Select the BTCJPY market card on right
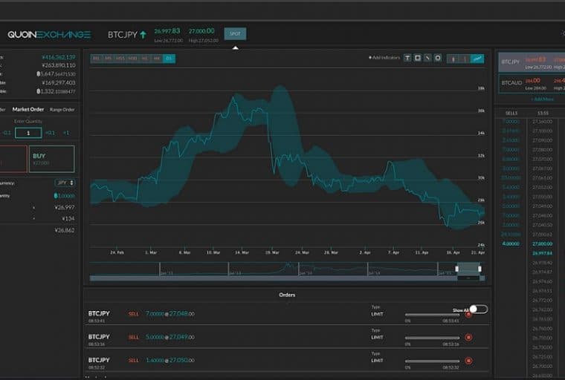The width and height of the screenshot is (565, 380). point(532,62)
